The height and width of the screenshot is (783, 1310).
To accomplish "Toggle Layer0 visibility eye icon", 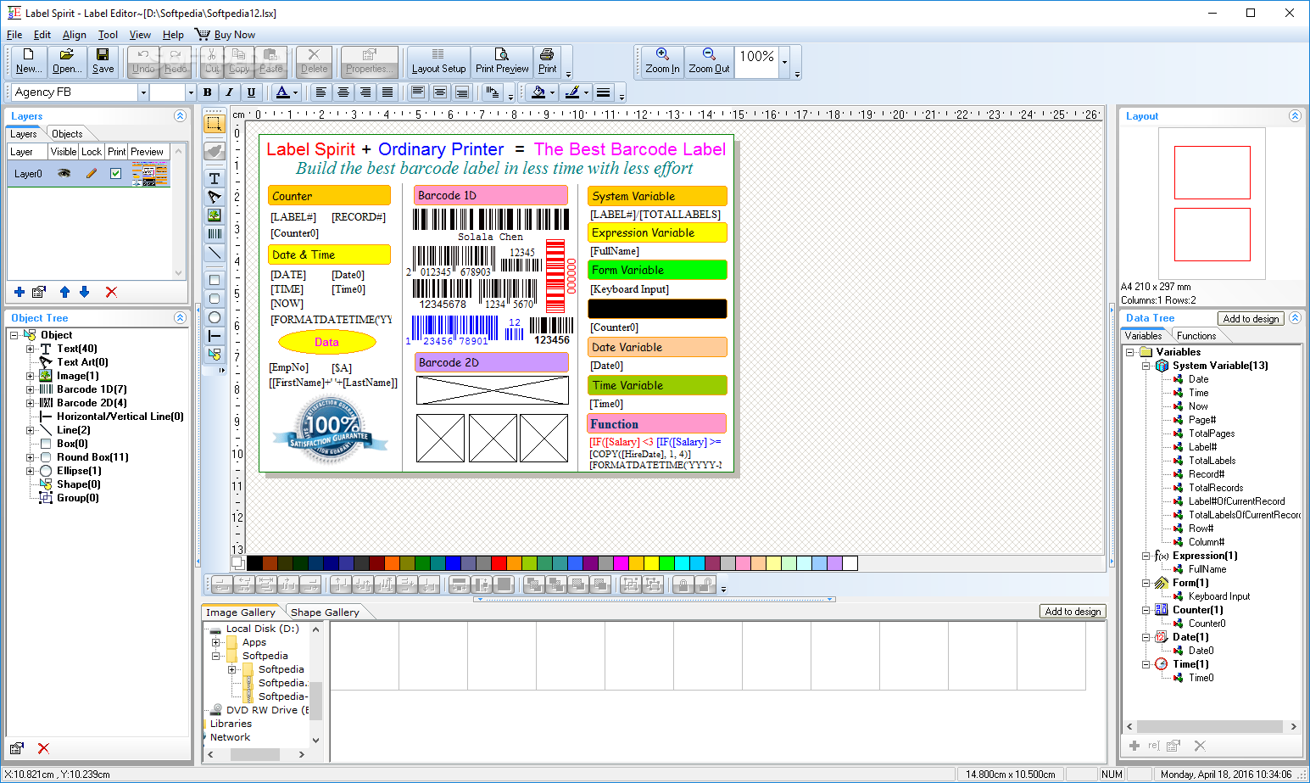I will 64,173.
